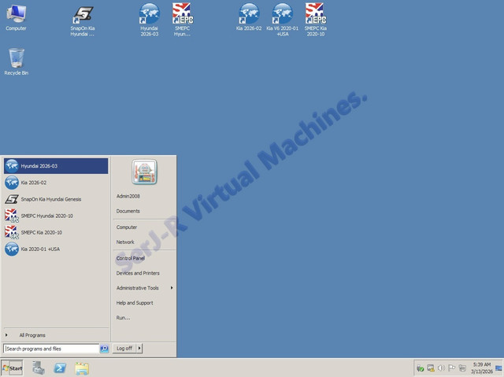Image resolution: width=504 pixels, height=377 pixels.
Task: Open Help and Support
Action: tap(135, 303)
